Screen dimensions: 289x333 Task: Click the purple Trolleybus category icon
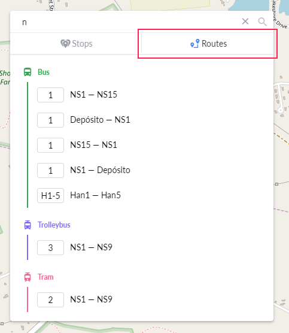(x=28, y=225)
